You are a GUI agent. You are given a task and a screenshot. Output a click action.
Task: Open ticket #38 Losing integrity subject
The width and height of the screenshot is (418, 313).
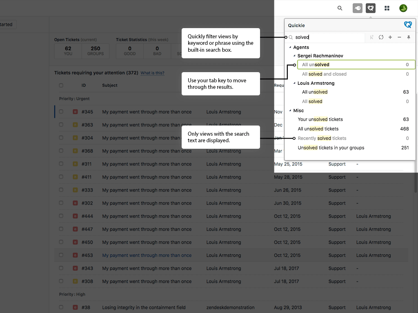point(144,307)
